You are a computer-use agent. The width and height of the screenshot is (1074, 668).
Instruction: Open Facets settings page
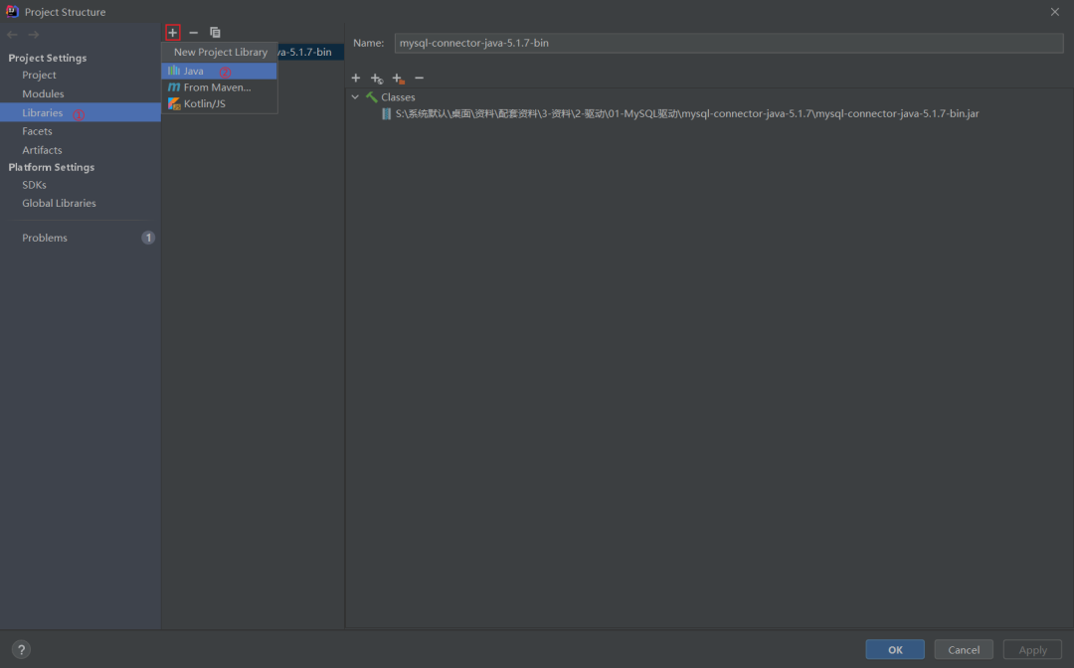(37, 131)
